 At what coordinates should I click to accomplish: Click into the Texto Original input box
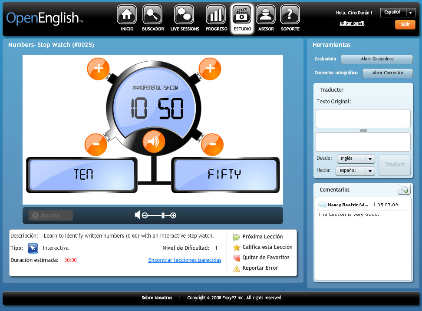[x=363, y=119]
